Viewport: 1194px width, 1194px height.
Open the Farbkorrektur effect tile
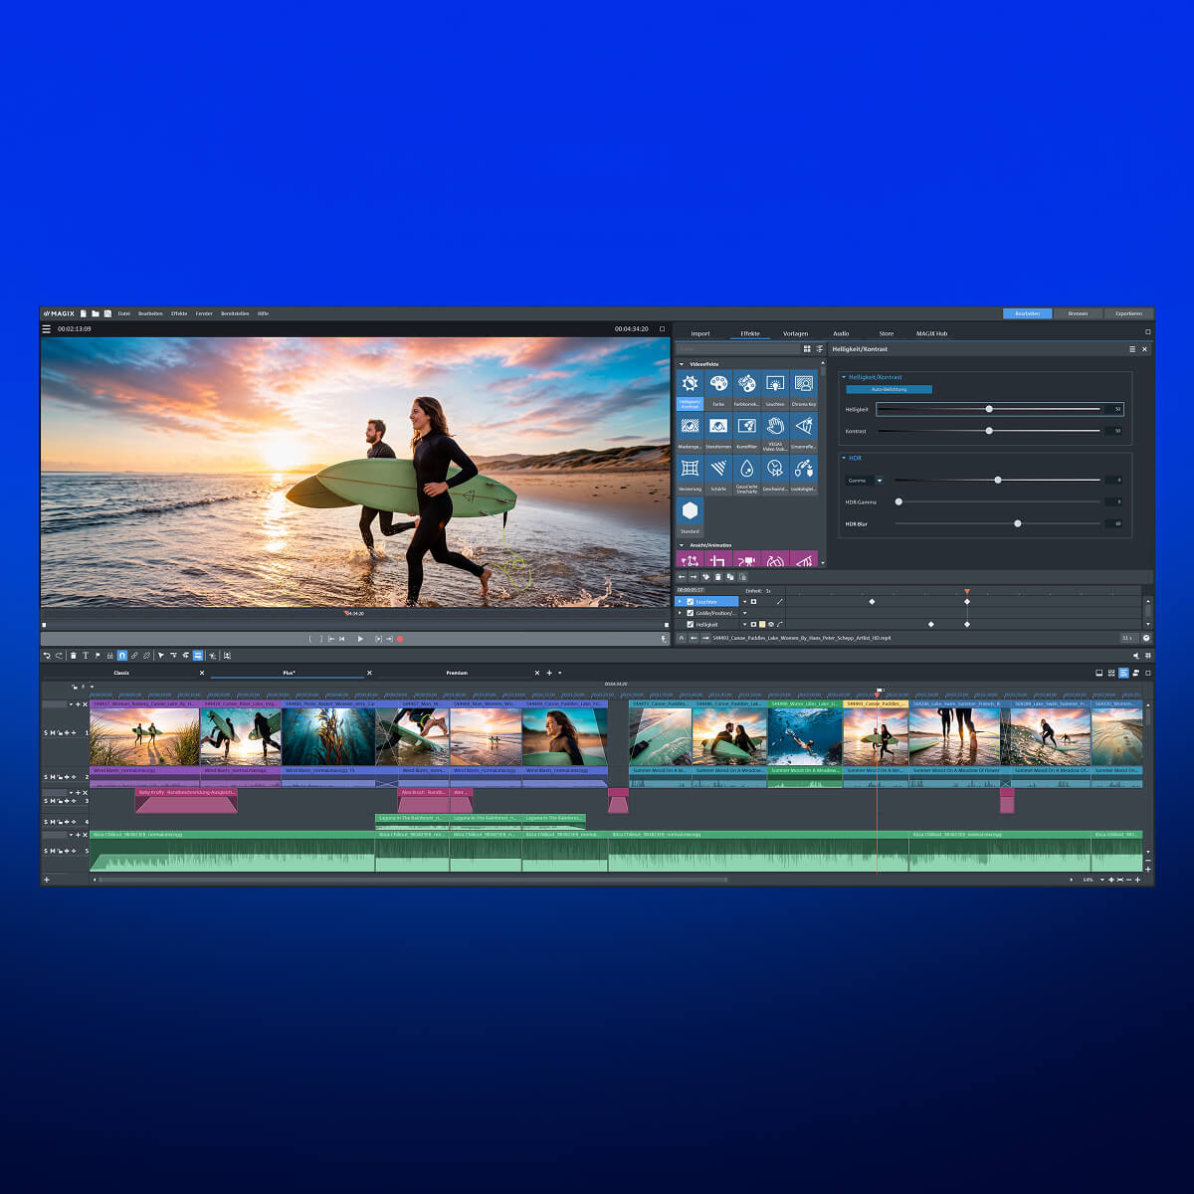click(x=746, y=389)
